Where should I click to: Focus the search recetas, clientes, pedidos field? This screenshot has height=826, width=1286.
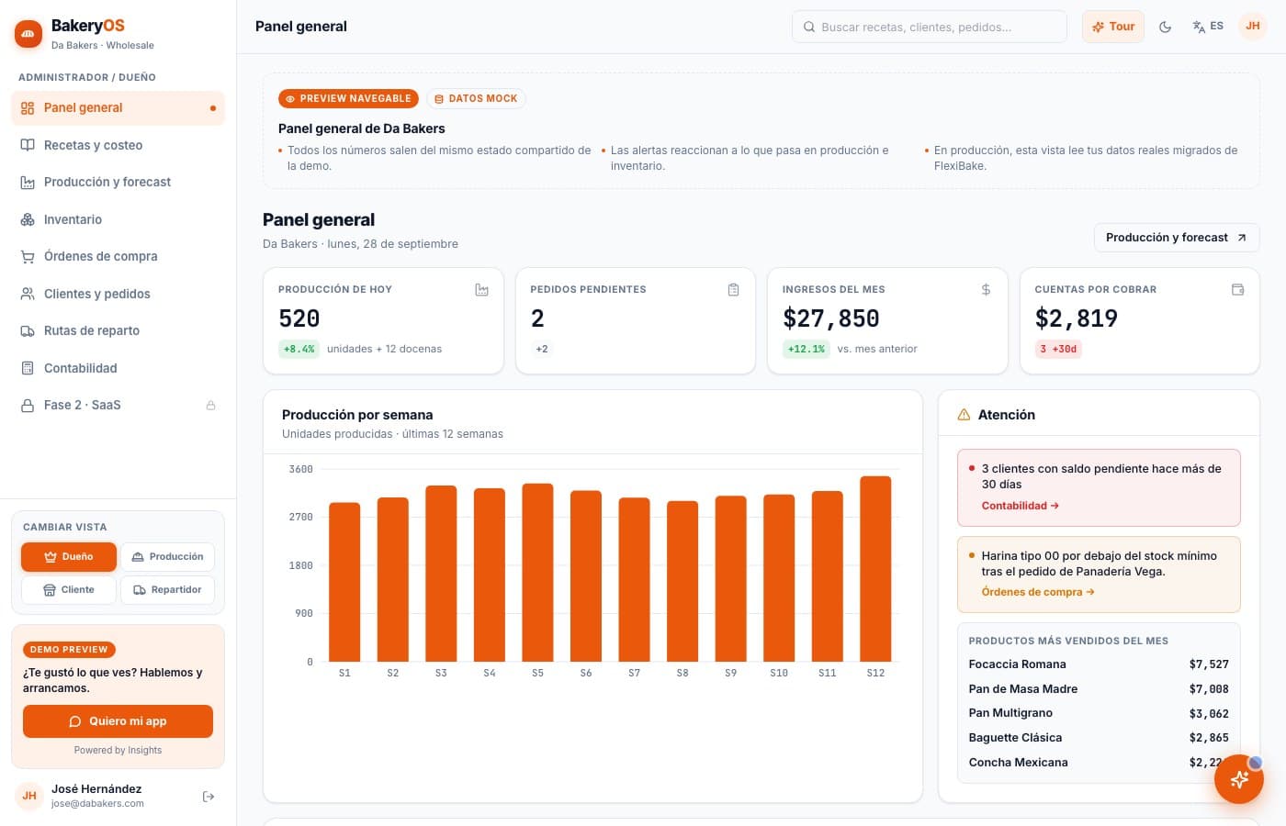[930, 27]
